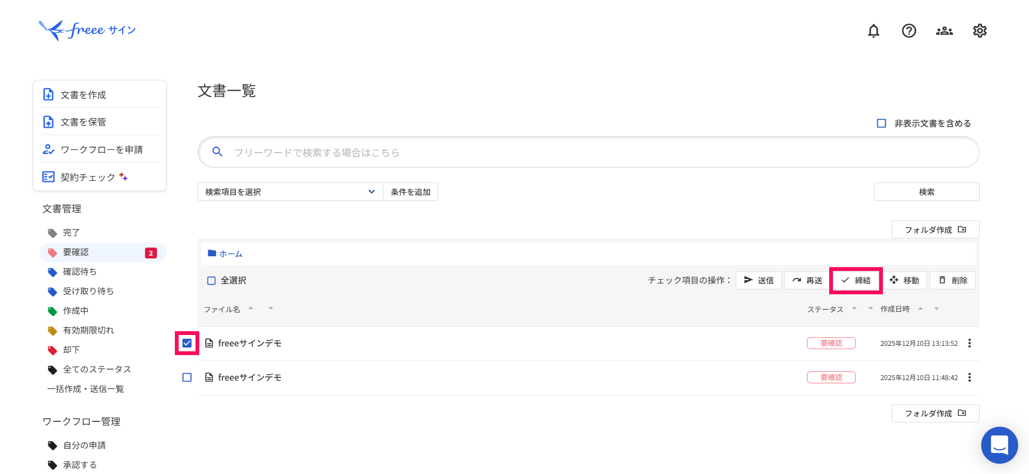1029x474 pixels.
Task: Open kebab menu for 11:48:42 document
Action: (969, 377)
